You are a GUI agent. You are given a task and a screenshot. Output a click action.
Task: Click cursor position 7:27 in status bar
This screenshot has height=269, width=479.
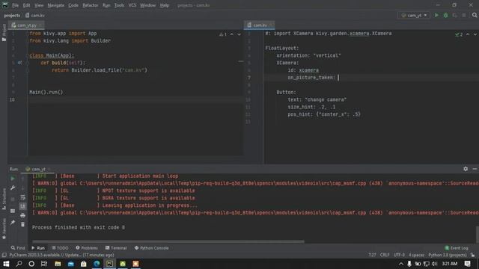pyautogui.click(x=372, y=255)
